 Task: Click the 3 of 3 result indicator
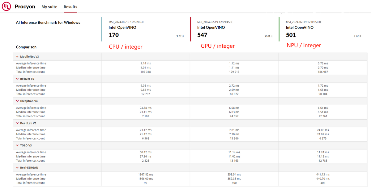point(357,36)
